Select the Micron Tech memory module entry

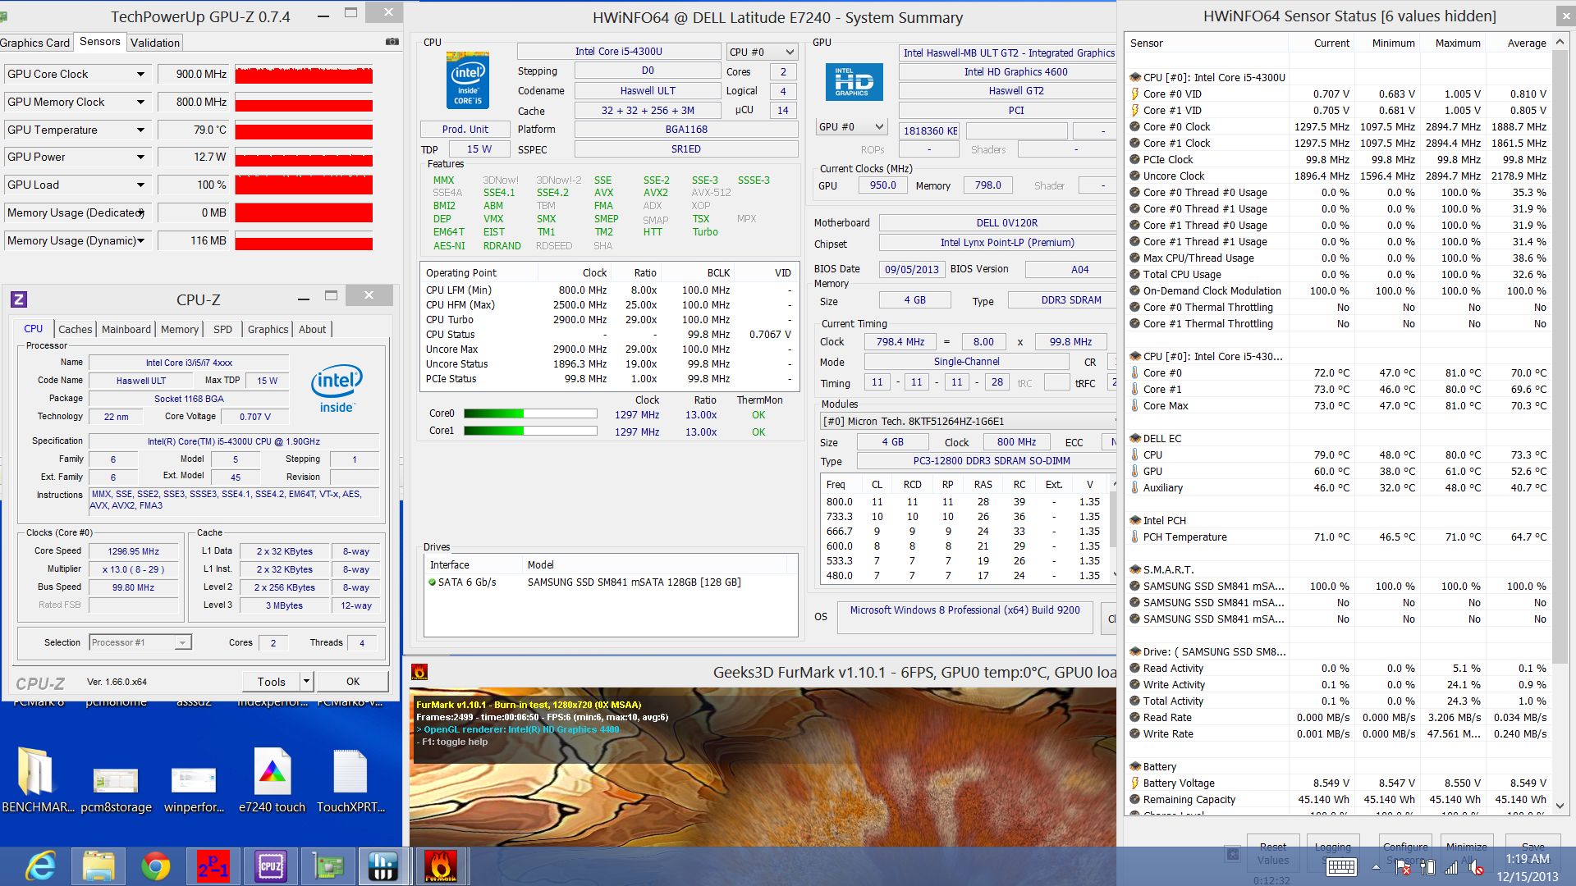968,421
